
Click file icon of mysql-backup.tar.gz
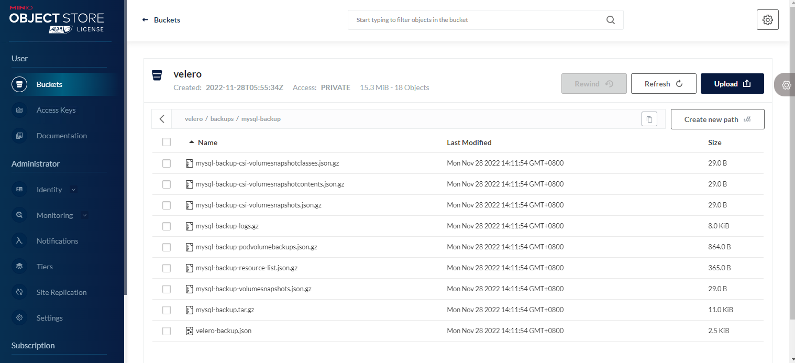[x=190, y=310]
